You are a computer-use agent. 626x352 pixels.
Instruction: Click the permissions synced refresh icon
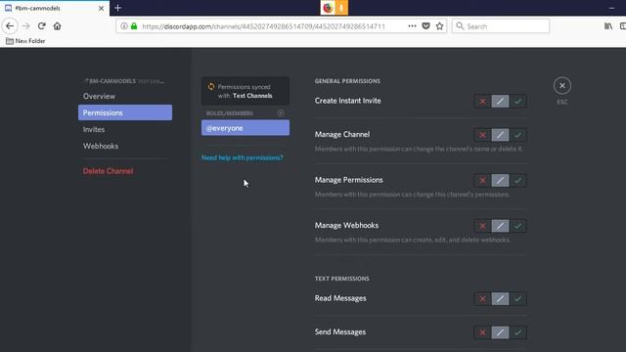(211, 87)
